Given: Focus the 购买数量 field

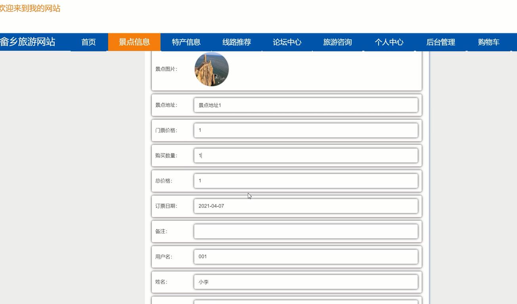Looking at the screenshot, I should 306,155.
